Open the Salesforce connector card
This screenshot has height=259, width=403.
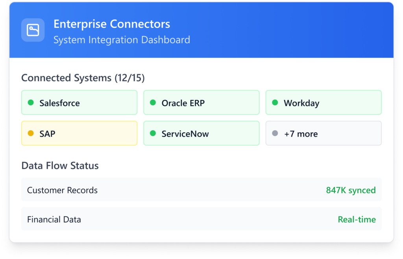[x=79, y=102]
